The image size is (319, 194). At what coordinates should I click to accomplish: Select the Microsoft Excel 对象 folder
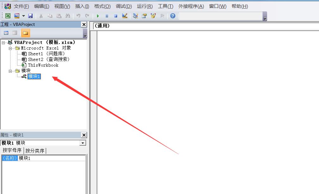point(46,48)
